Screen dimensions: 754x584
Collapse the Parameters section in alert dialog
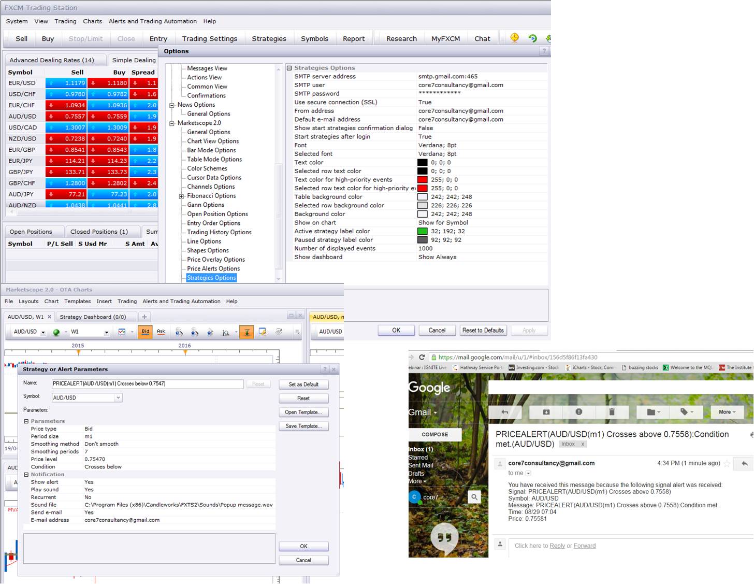pyautogui.click(x=26, y=421)
